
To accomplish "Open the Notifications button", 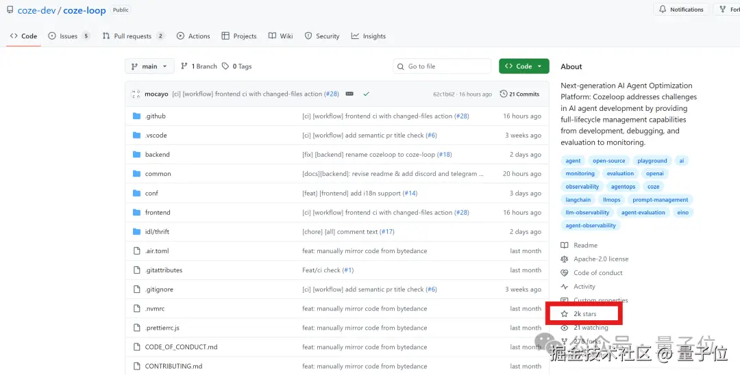I will tap(681, 10).
